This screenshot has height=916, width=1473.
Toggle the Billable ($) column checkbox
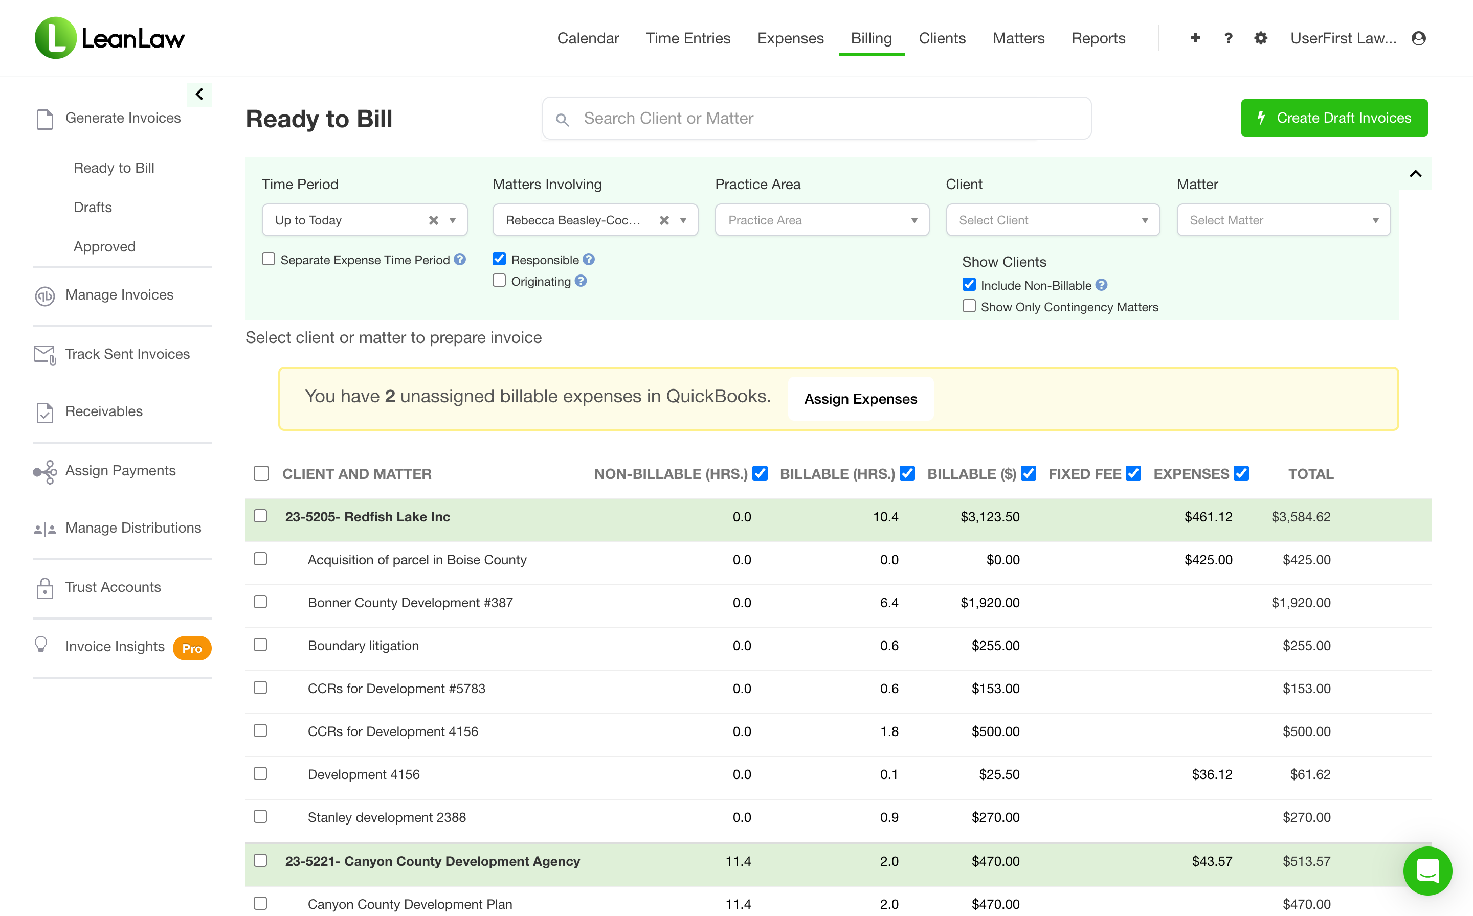click(x=1029, y=474)
